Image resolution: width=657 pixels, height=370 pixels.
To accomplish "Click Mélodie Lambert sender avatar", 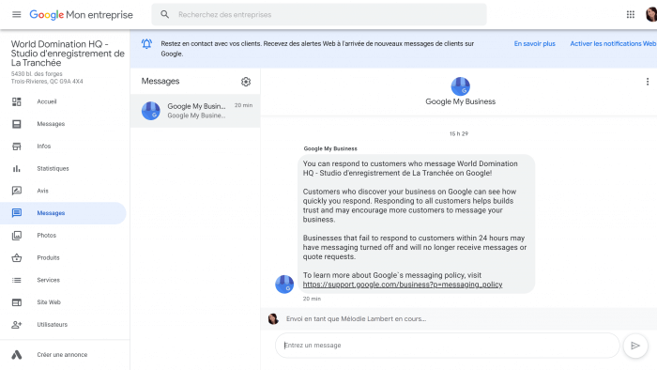I will pyautogui.click(x=273, y=319).
